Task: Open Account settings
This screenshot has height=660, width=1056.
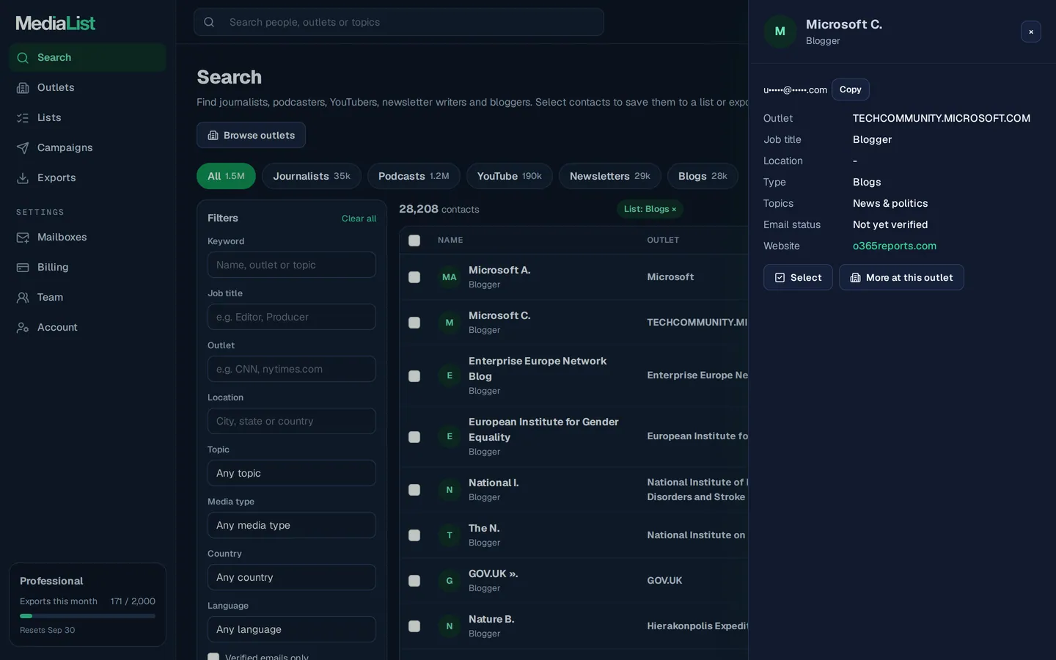Action: click(87, 327)
